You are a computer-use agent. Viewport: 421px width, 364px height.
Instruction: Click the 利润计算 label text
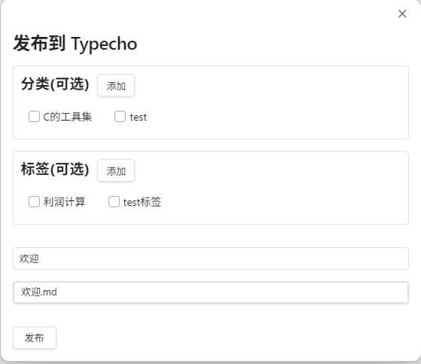click(64, 202)
